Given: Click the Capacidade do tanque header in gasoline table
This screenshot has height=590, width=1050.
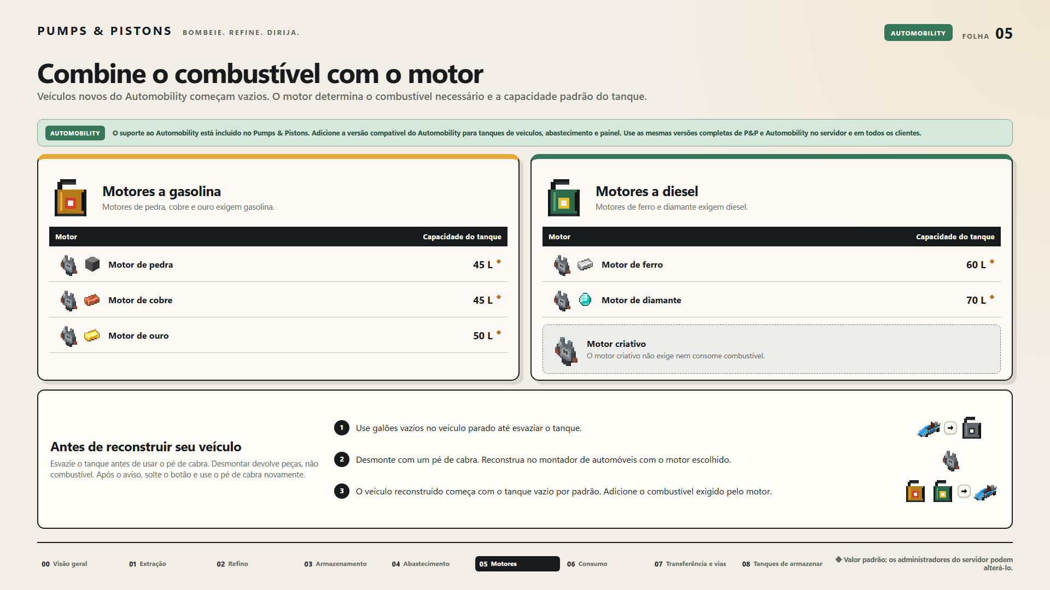Looking at the screenshot, I should (x=462, y=237).
